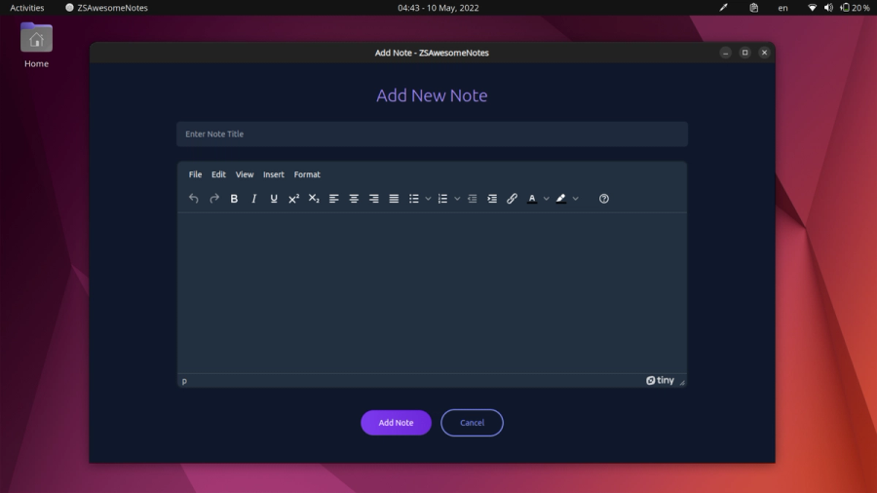Screen dimensions: 877x493
Task: Center align the text
Action: point(354,199)
